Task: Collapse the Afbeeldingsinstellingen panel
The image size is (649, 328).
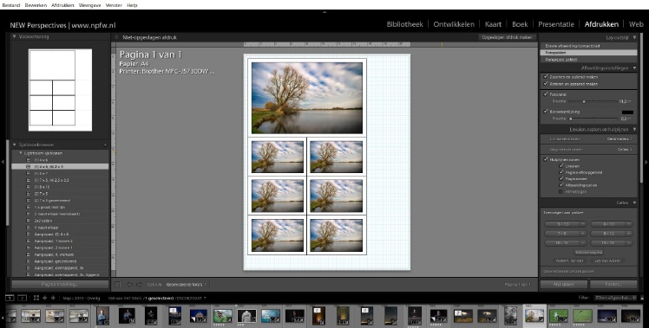Action: pyautogui.click(x=634, y=68)
